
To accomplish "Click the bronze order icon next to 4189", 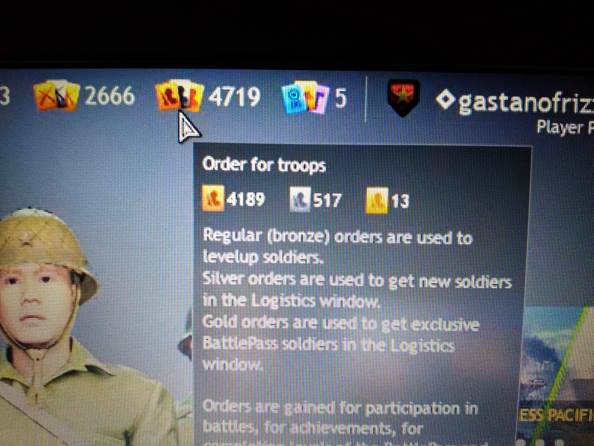I will pyautogui.click(x=213, y=197).
